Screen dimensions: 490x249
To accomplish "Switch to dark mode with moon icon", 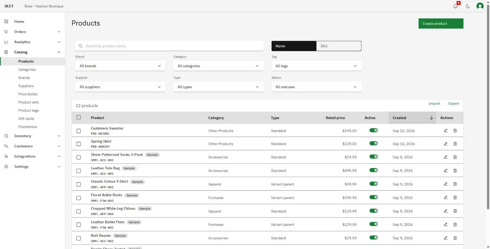I will pyautogui.click(x=468, y=6).
